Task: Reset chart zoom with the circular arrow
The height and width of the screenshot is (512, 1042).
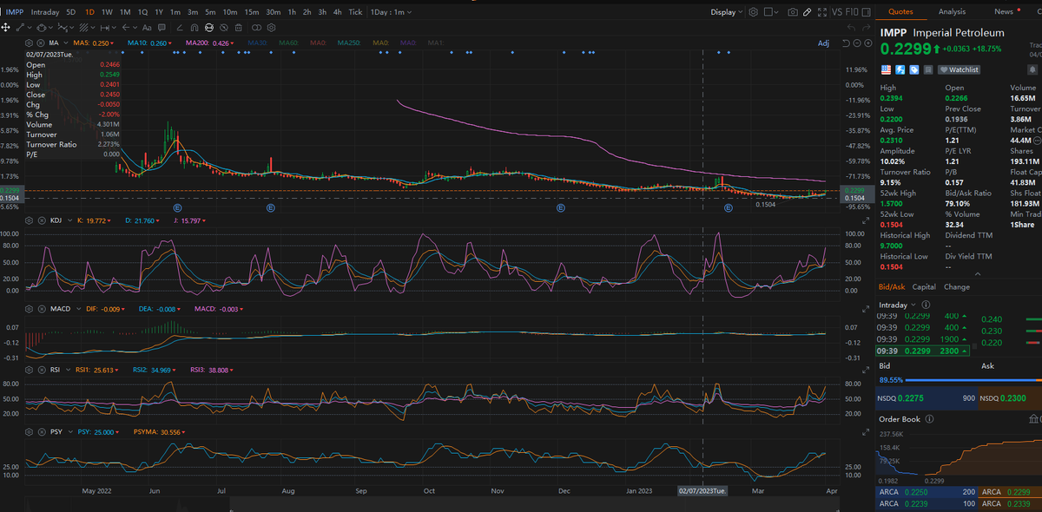Action: point(846,43)
